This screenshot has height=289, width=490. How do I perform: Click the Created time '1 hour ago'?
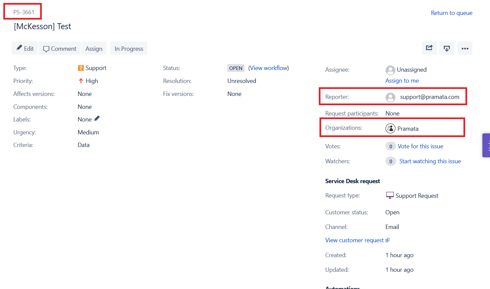point(399,255)
